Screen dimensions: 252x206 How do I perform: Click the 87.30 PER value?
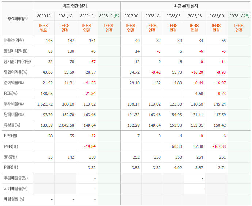tap(198, 146)
